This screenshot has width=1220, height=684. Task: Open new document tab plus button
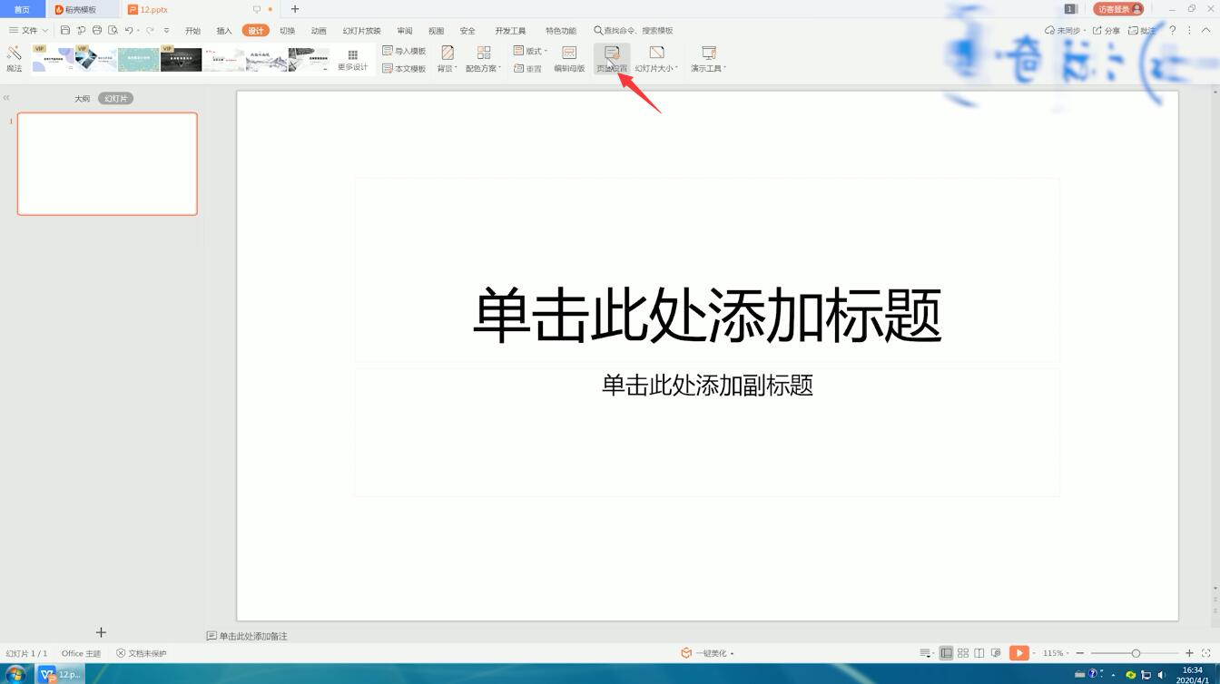[294, 9]
